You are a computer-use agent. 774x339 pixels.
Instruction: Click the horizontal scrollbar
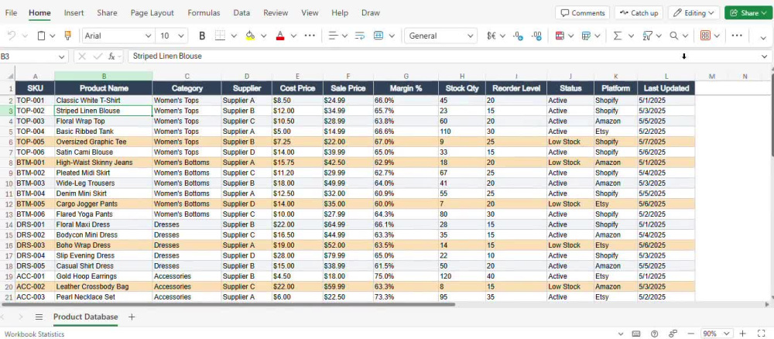click(x=230, y=304)
